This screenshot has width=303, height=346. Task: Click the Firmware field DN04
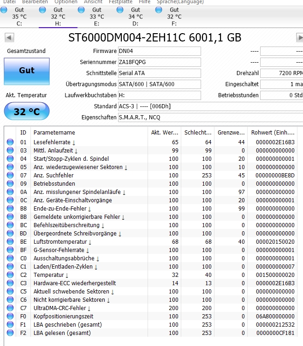pos(160,51)
